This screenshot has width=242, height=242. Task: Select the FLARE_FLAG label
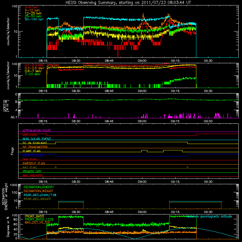pos(31,151)
